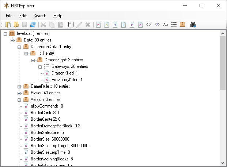Click the Refresh arrows icon
This screenshot has height=167, width=227.
(x=33, y=25)
